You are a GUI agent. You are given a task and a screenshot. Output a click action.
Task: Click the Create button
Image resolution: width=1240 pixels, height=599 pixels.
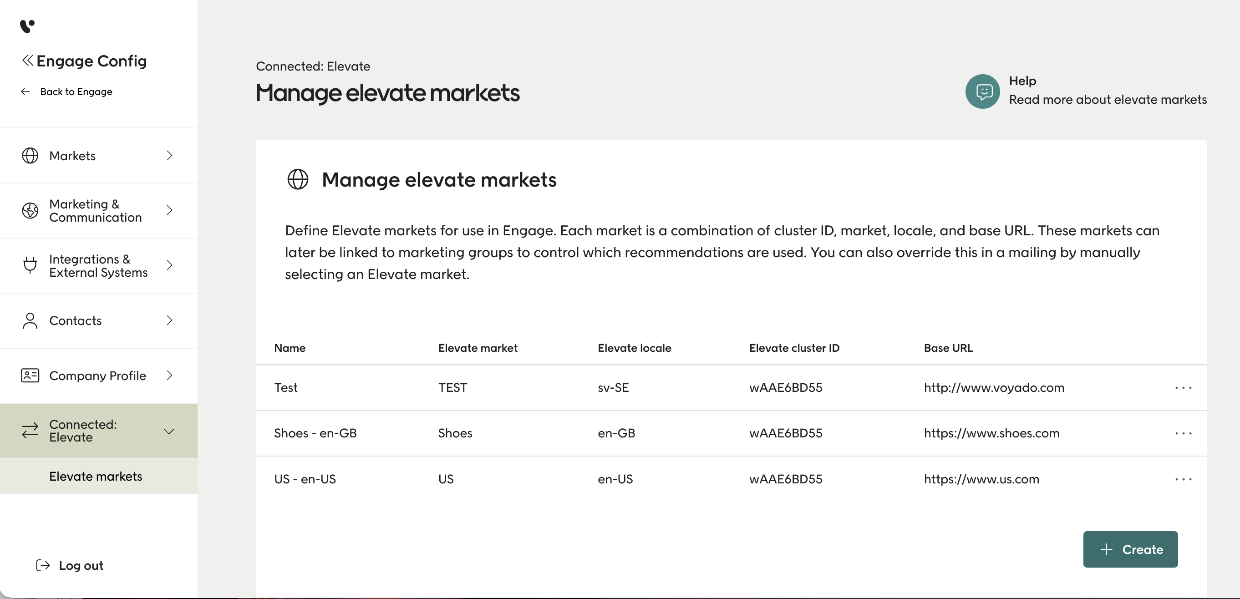coord(1130,549)
